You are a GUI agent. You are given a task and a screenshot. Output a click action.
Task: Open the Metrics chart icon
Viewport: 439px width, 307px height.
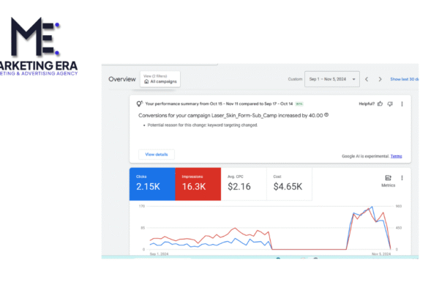(x=387, y=178)
